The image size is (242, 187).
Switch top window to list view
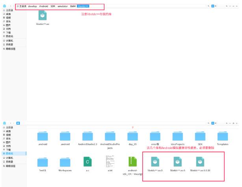[216, 6]
